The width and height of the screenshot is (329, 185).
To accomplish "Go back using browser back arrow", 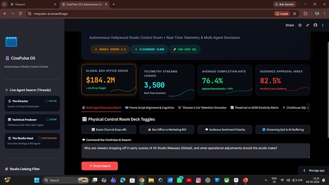I will coord(5,13).
